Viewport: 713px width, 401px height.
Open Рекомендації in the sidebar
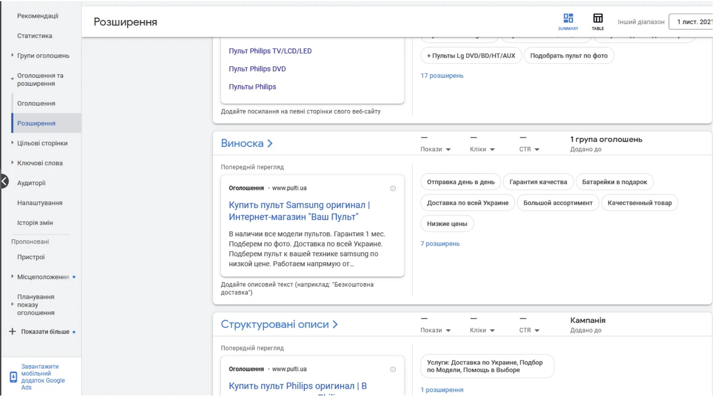click(38, 16)
